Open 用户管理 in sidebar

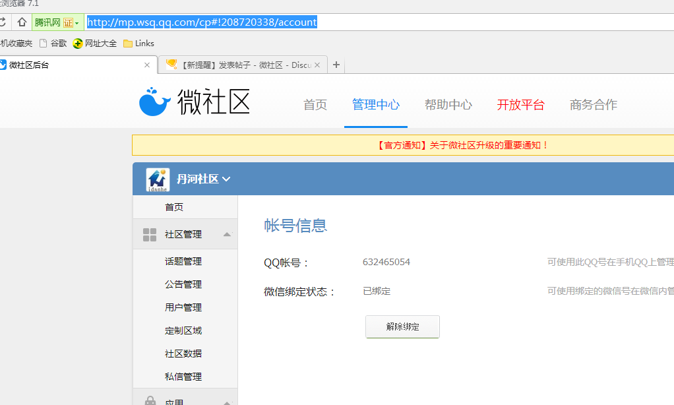pyautogui.click(x=183, y=308)
